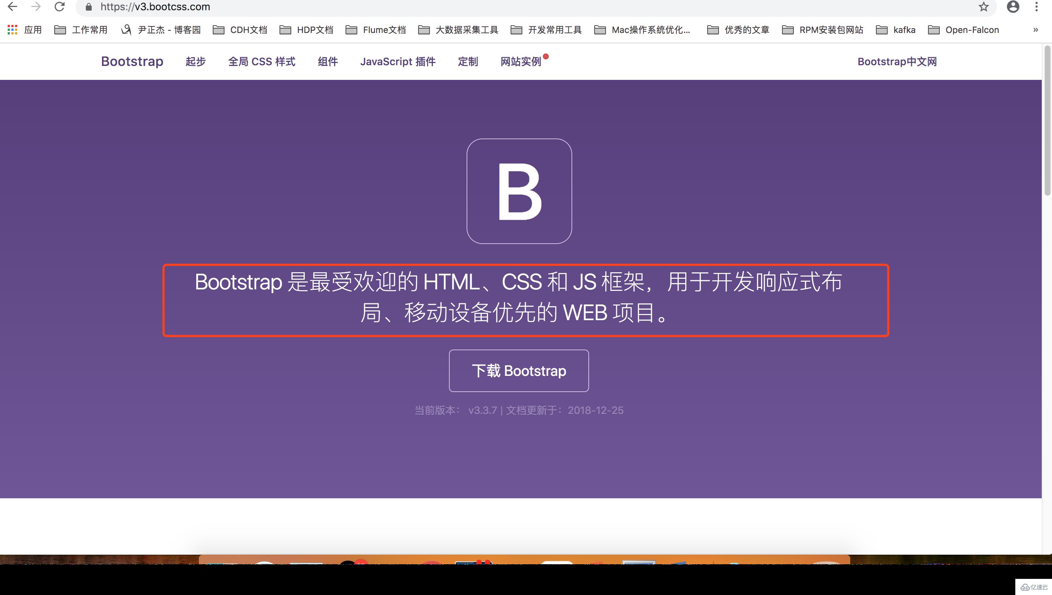Bookmark this page with star icon
The image size is (1052, 595).
pos(983,7)
